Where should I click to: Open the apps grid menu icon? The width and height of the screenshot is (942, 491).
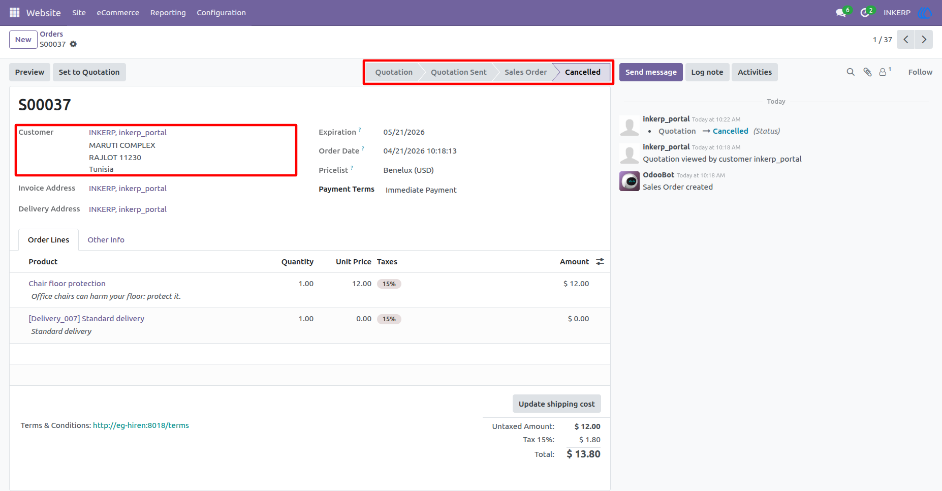pos(14,13)
